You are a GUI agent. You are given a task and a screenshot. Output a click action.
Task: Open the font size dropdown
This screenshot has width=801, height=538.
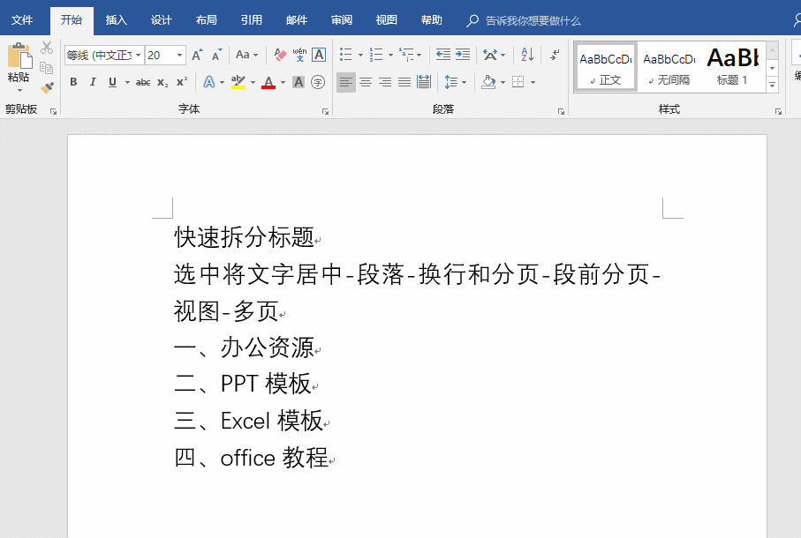tap(180, 55)
